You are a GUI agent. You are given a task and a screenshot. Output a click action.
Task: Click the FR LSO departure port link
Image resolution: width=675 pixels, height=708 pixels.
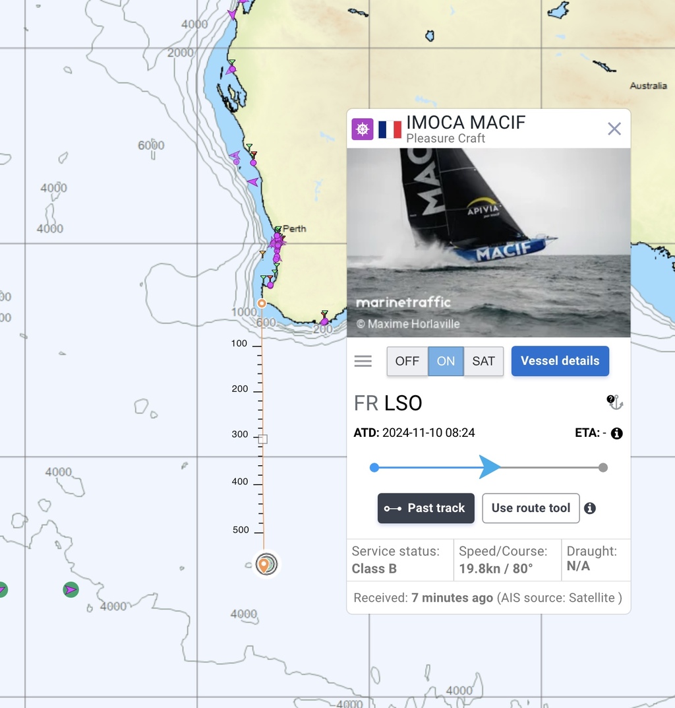tap(388, 402)
